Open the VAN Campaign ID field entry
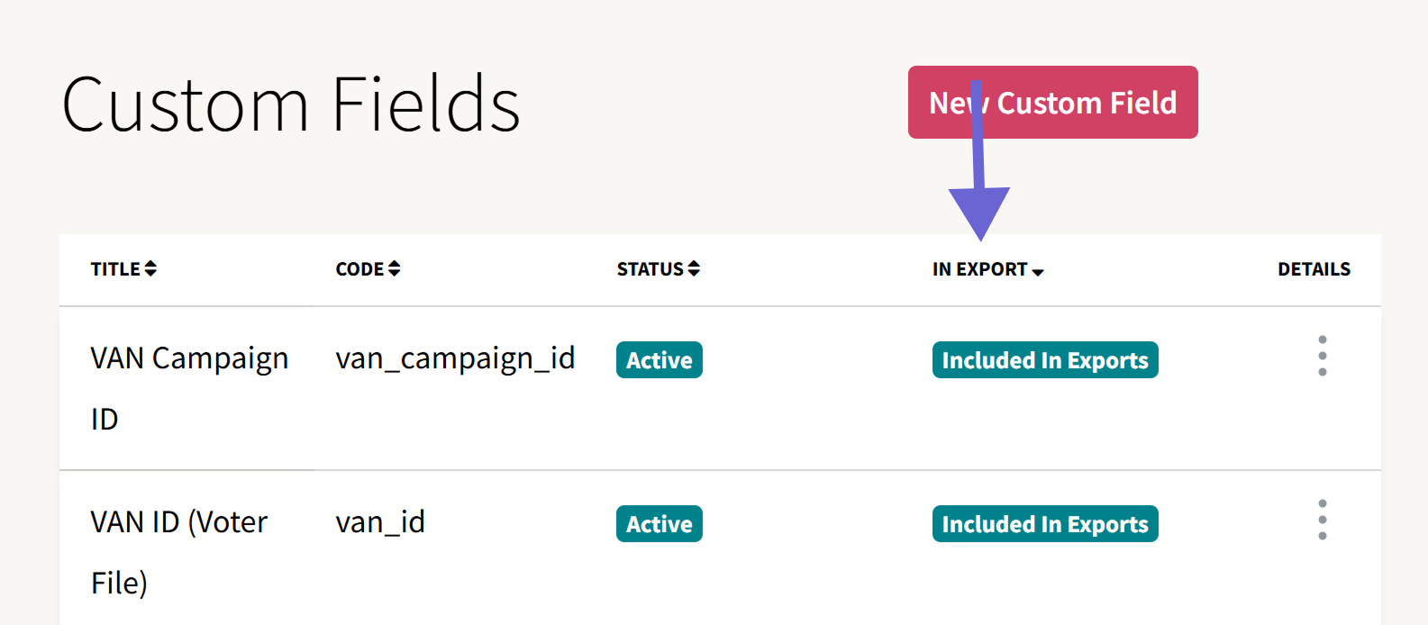The height and width of the screenshot is (625, 1428). click(x=189, y=387)
